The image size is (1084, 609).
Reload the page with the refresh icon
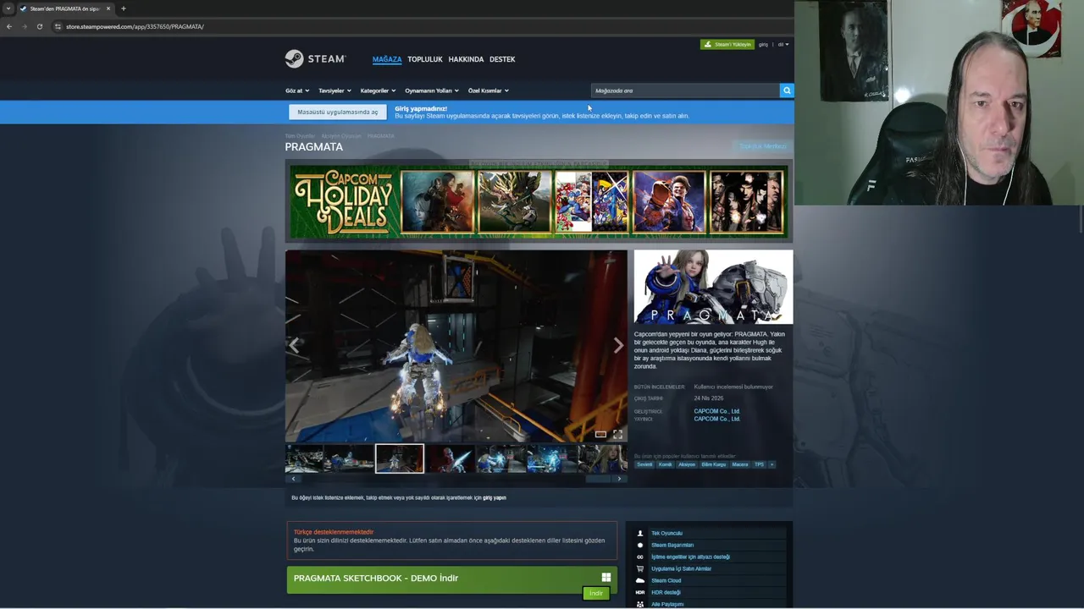(39, 26)
